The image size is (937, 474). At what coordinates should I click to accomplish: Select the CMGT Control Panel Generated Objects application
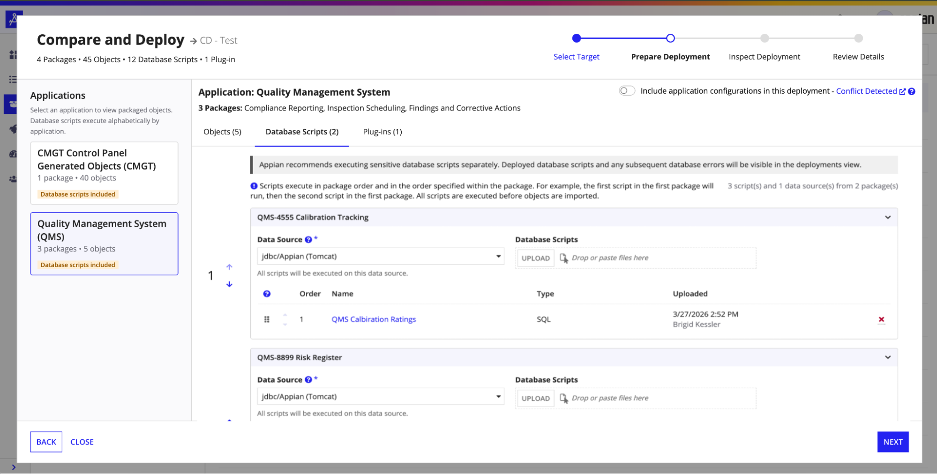pos(104,173)
